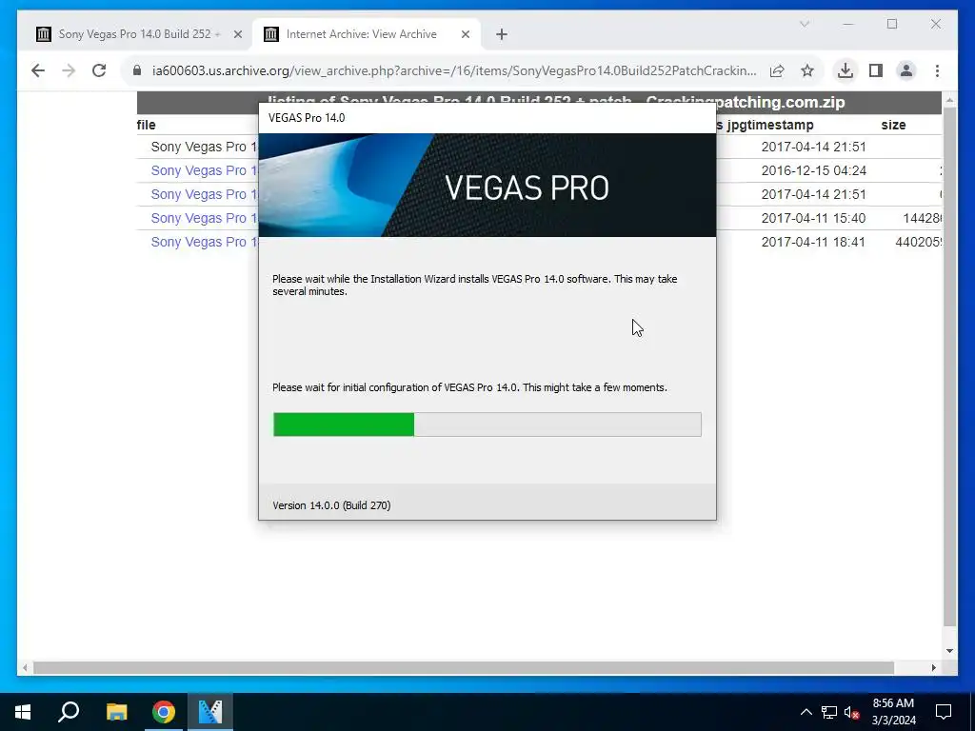Click the vertical scrollbar of the page

coord(949,366)
